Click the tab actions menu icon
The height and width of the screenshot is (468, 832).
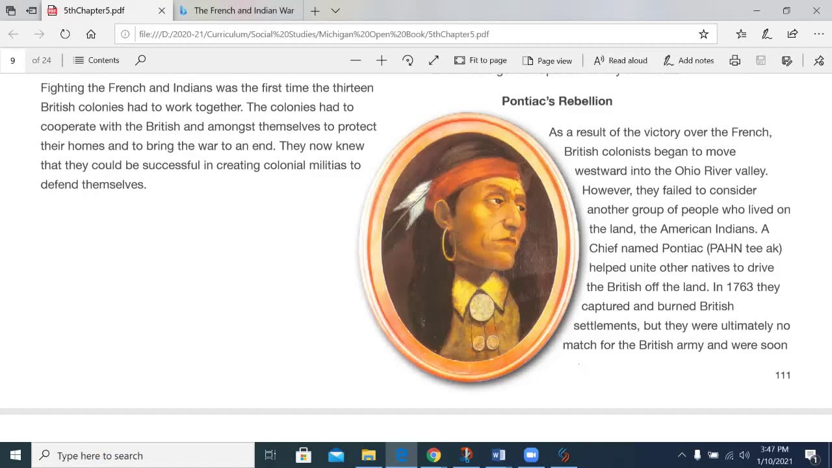pyautogui.click(x=10, y=10)
